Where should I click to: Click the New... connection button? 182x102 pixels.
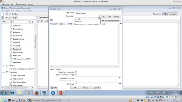[x=110, y=17]
